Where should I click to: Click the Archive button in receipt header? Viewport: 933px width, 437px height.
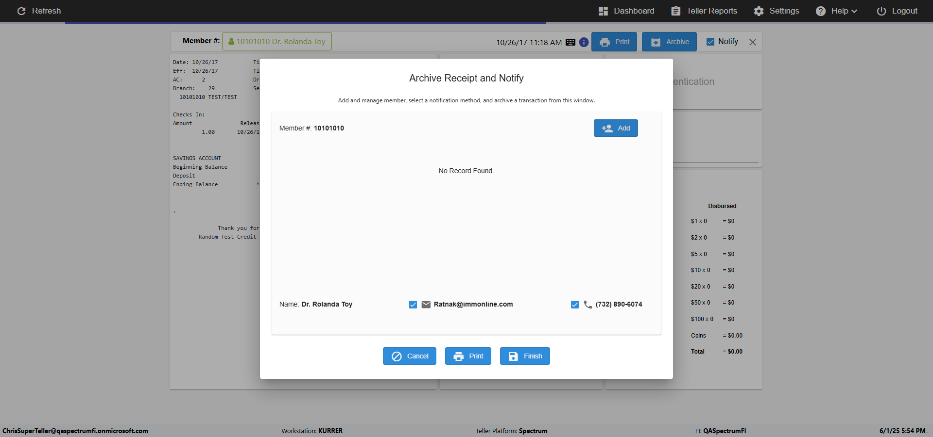(x=669, y=42)
